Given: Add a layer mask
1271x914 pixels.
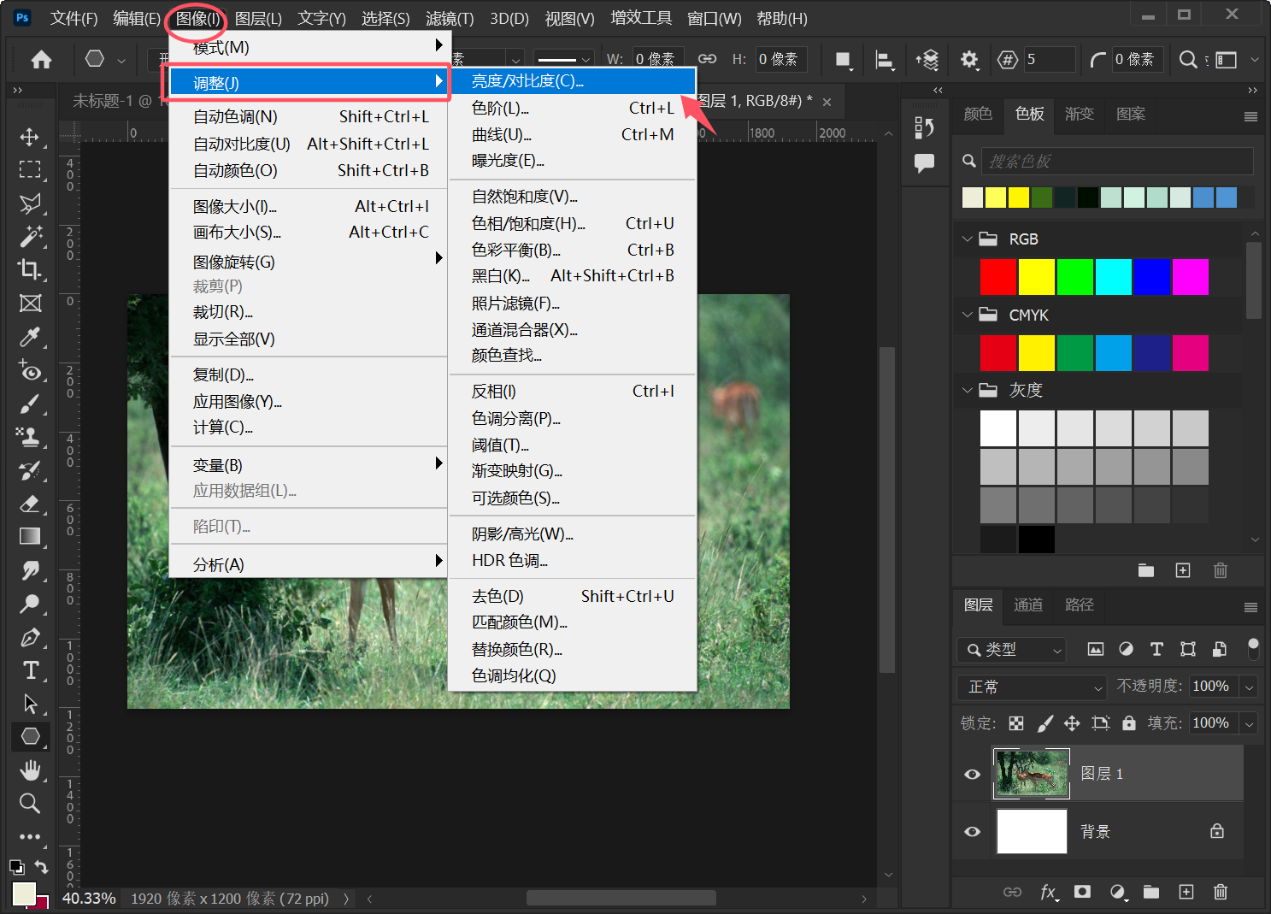Looking at the screenshot, I should pyautogui.click(x=1082, y=892).
